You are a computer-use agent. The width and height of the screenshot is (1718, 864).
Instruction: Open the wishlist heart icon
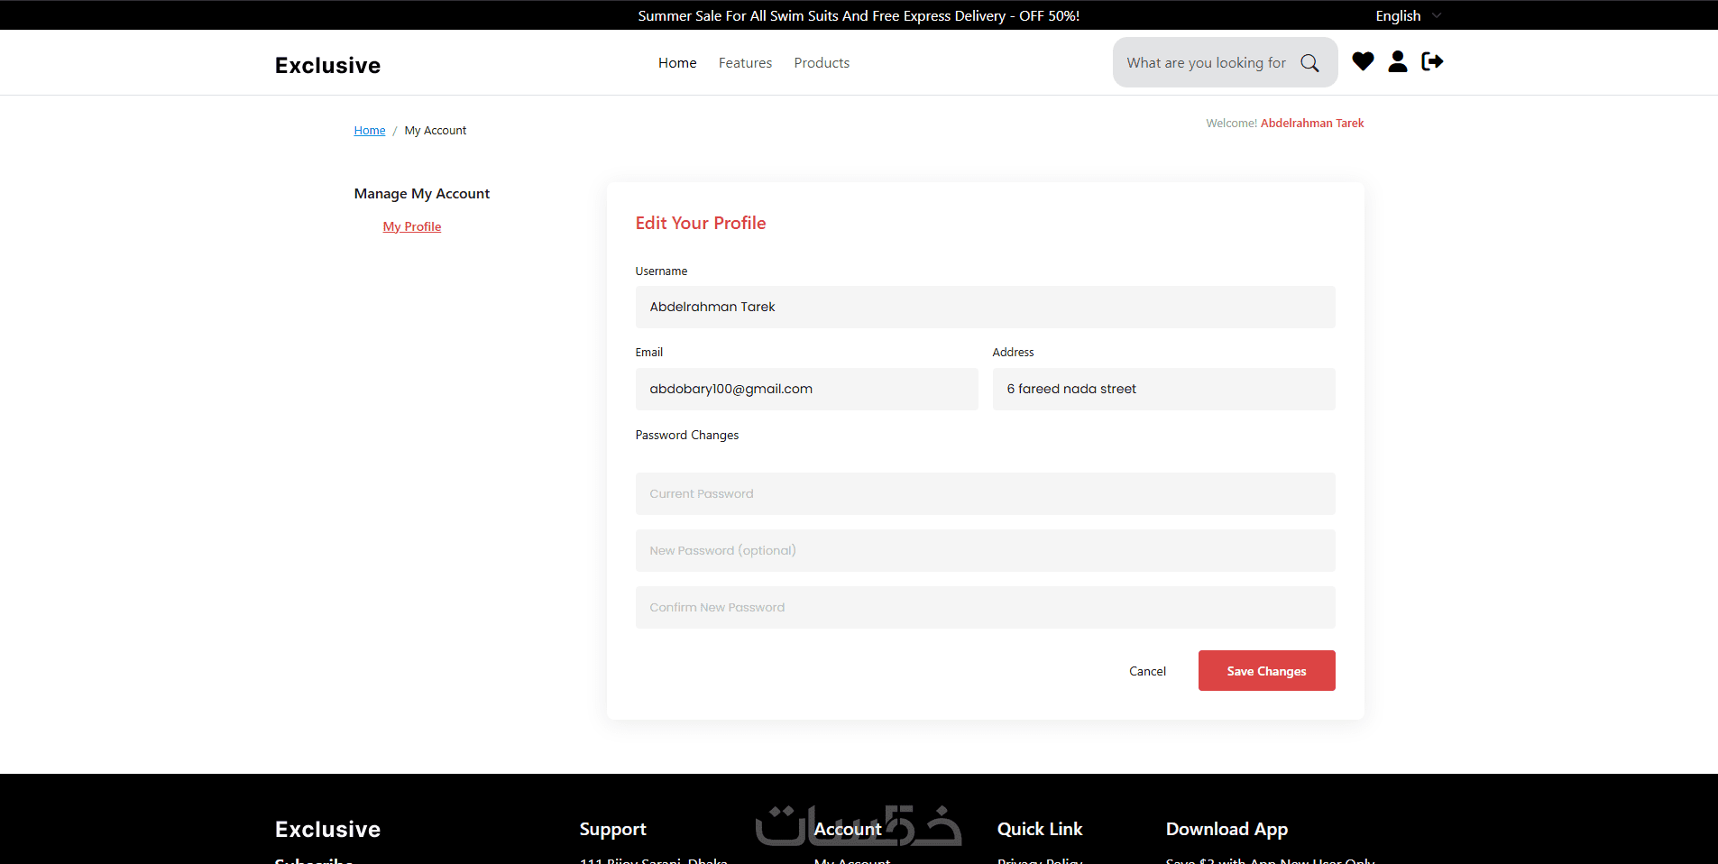[x=1363, y=61]
